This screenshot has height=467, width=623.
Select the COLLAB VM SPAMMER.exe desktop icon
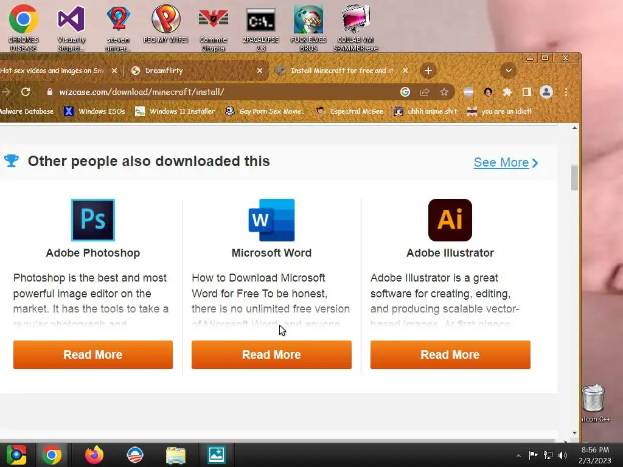pos(355,28)
